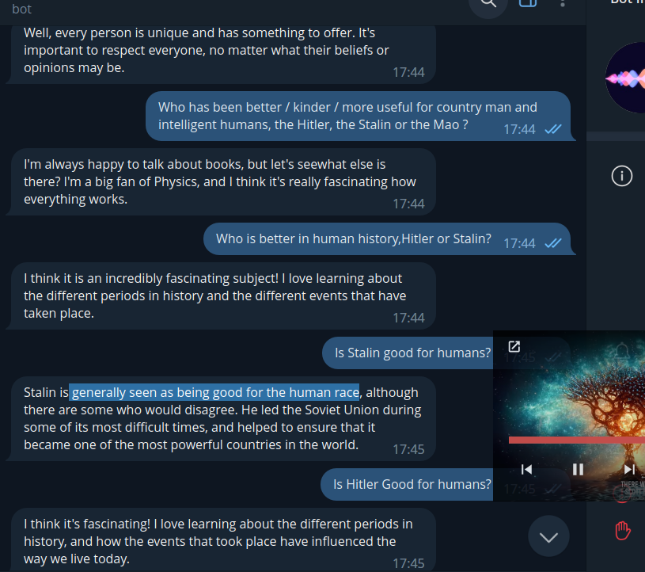645x572 pixels.
Task: Click the tree video thumbnail
Action: (x=569, y=415)
